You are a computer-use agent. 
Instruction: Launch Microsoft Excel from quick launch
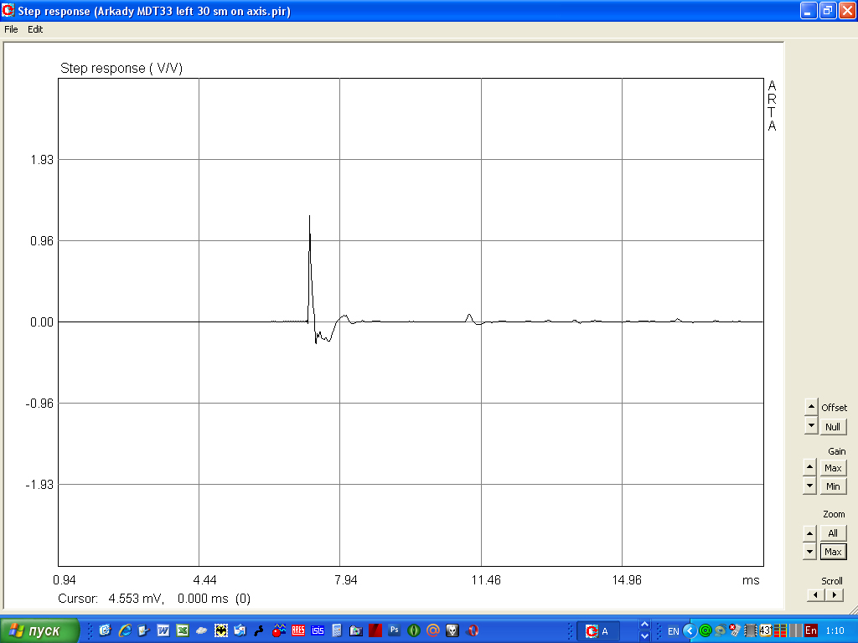(x=182, y=631)
